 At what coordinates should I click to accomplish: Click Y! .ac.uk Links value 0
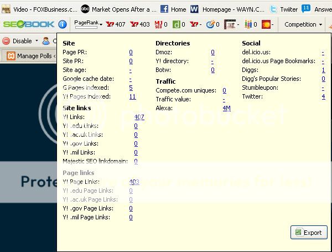click(x=136, y=135)
